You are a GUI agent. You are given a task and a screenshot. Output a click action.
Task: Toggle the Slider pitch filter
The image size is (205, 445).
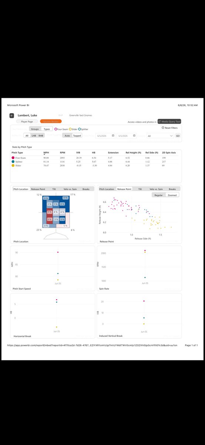pos(73,129)
